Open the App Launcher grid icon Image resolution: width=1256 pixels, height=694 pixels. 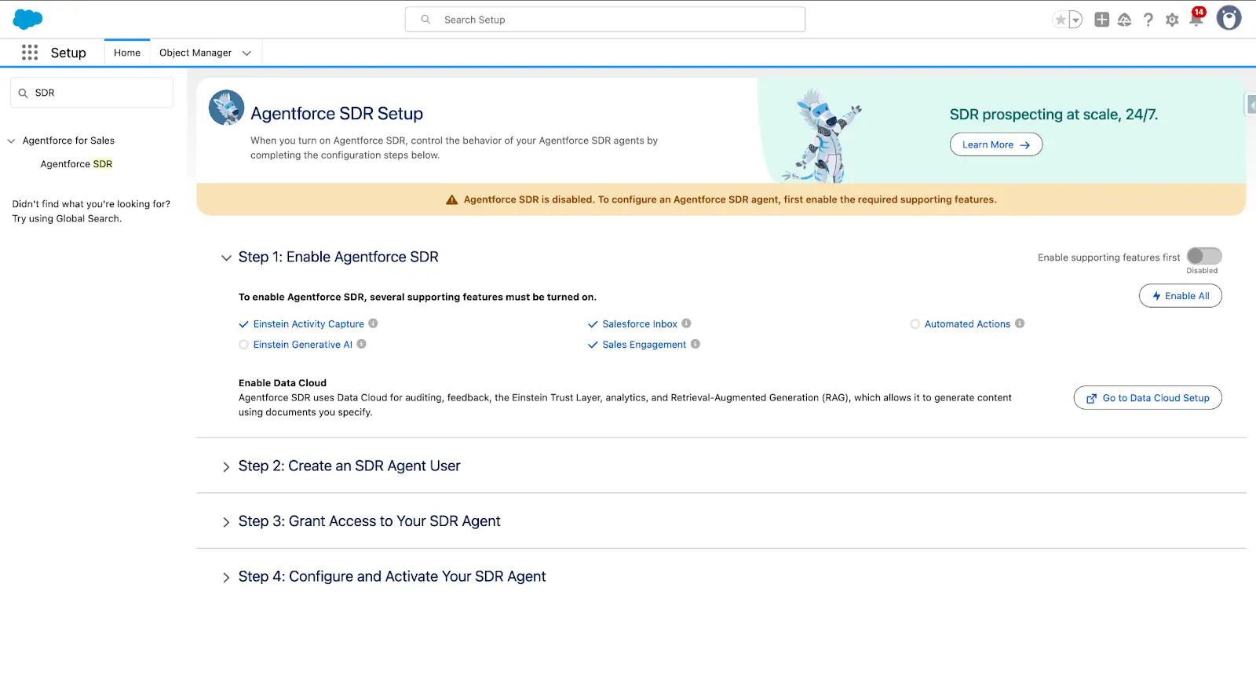(x=30, y=53)
